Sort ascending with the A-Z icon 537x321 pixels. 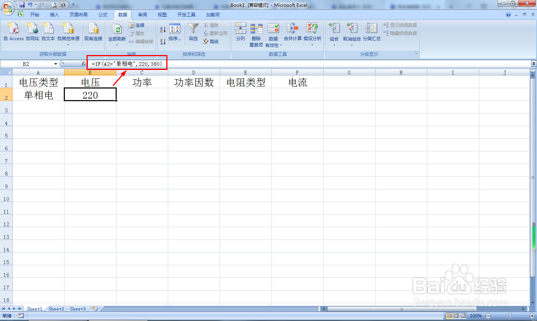[163, 29]
